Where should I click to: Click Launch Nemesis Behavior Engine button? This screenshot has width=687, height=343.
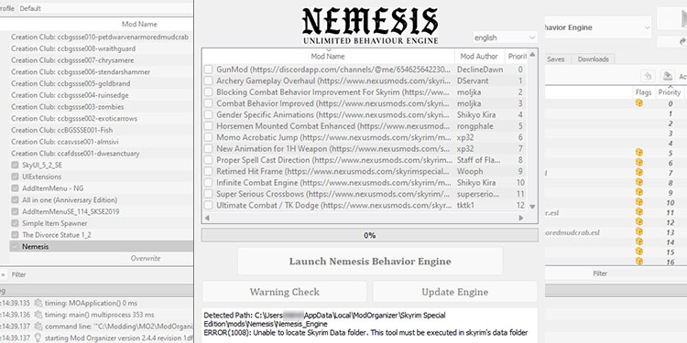coord(370,262)
